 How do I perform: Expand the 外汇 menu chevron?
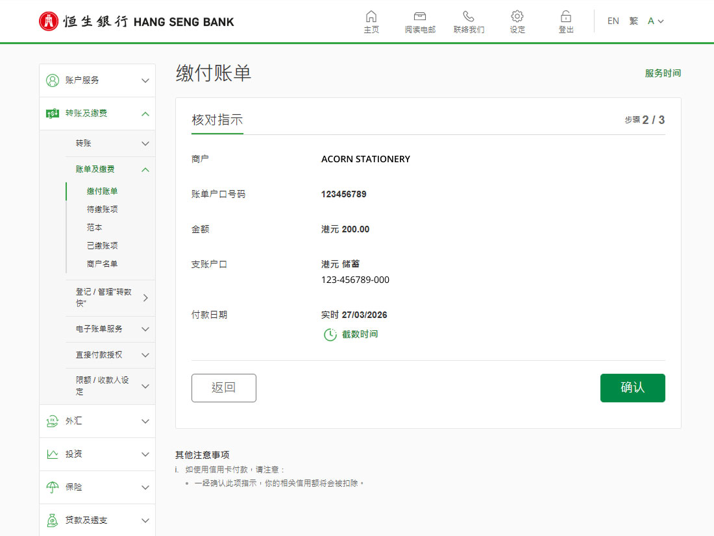(x=145, y=421)
